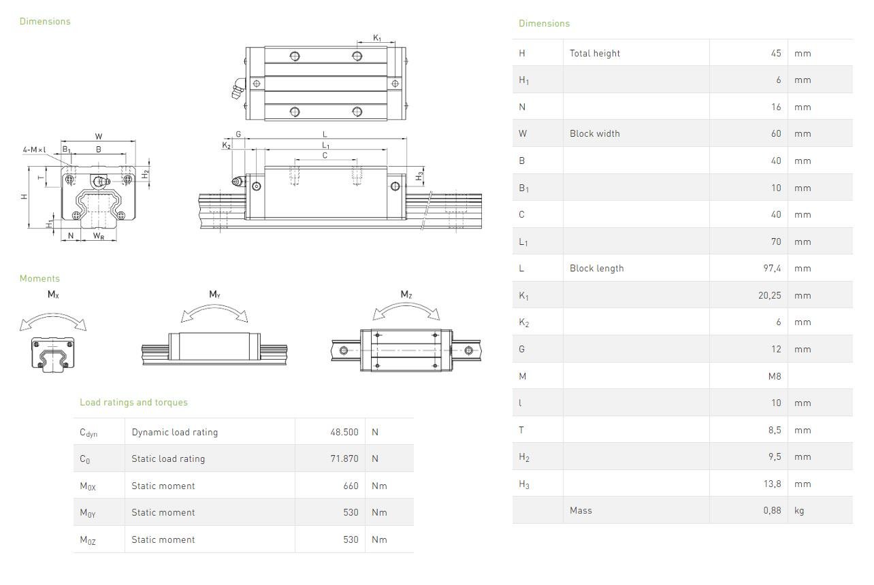Click the 'T' symbol in the dimensions table

coord(521,430)
